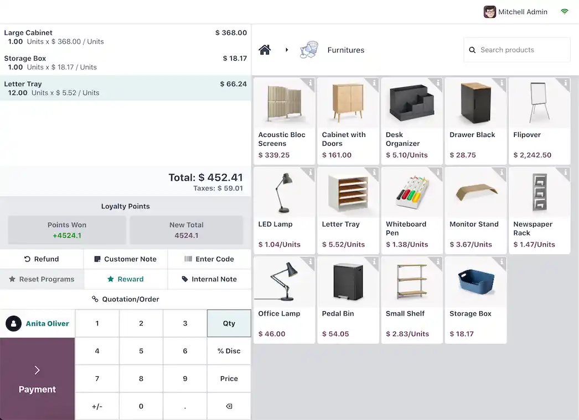This screenshot has height=420, width=579.
Task: Switch to % Disc entry mode
Action: coord(229,351)
